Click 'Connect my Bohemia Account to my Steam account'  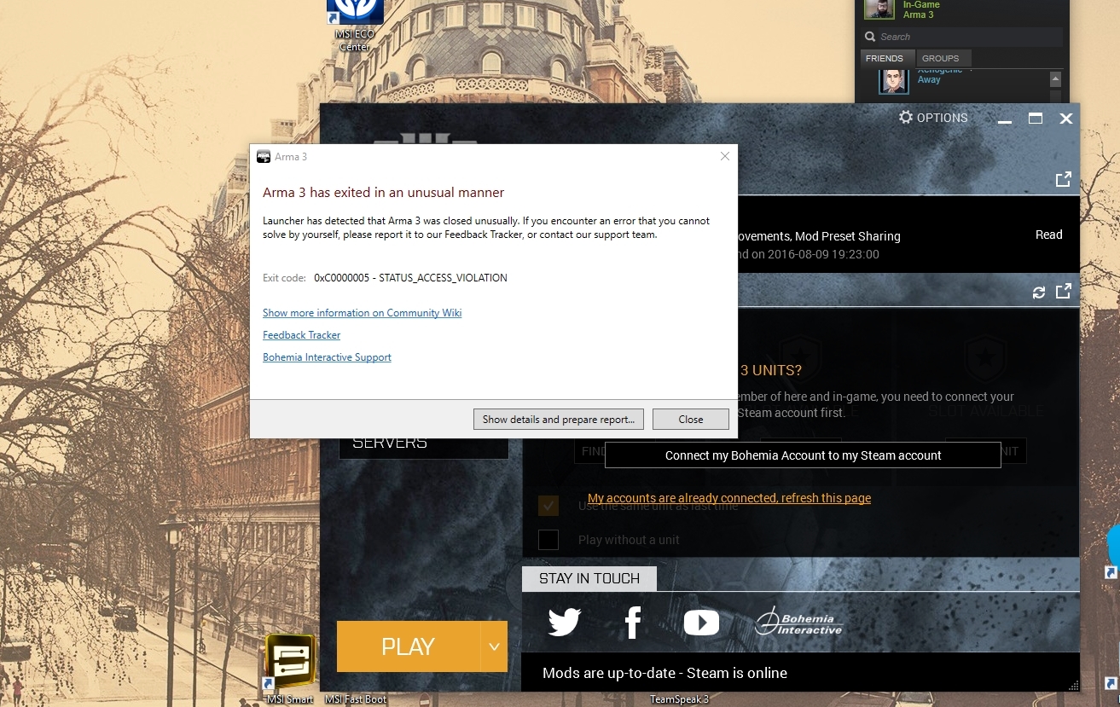click(803, 455)
